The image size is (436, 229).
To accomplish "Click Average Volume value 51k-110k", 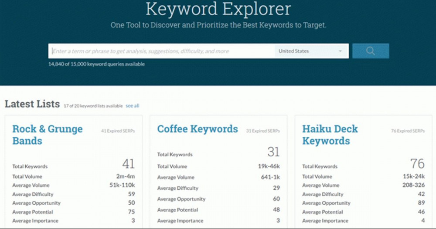I will point(122,185).
